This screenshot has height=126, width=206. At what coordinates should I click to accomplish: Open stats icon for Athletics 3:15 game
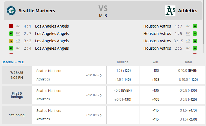pos(188,41)
